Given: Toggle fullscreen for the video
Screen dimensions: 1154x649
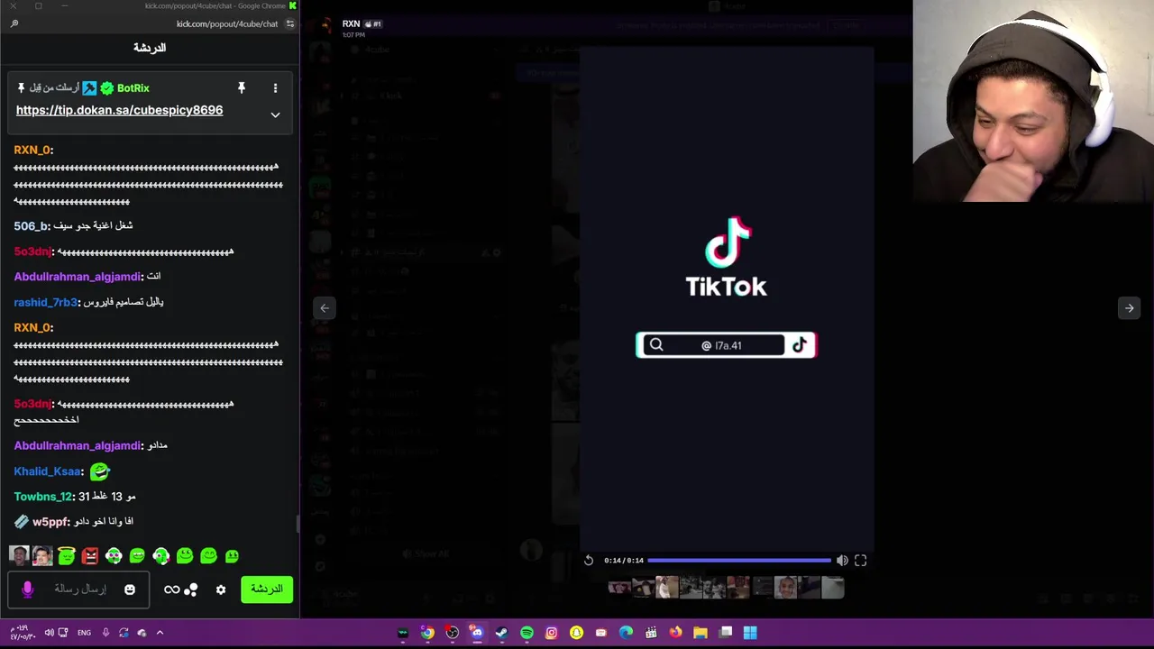Looking at the screenshot, I should 861,561.
